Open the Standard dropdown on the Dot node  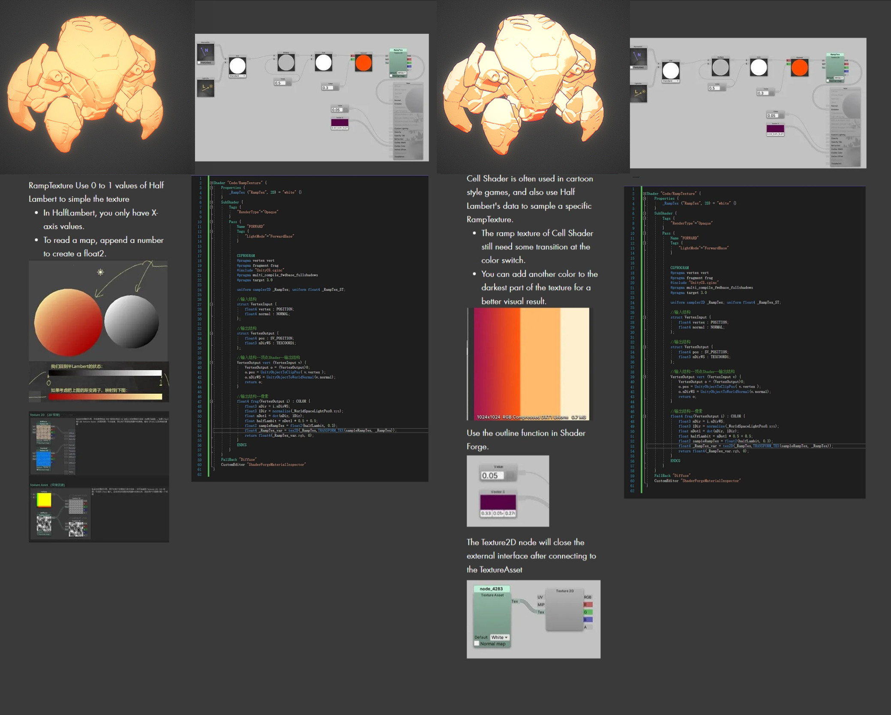tap(237, 76)
